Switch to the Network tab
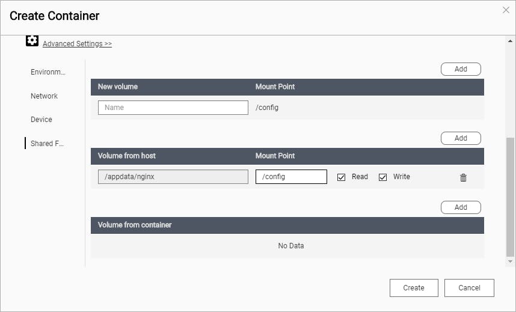 44,96
